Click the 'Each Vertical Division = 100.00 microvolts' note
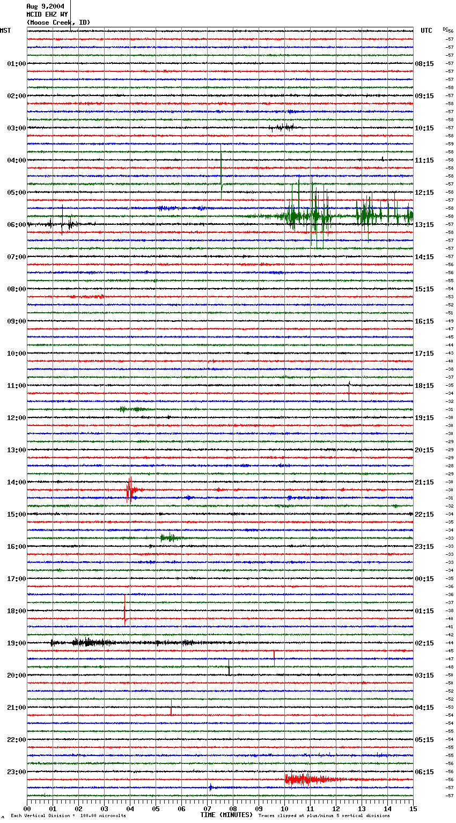Viewport: 456px width, 823px height. pos(68,815)
